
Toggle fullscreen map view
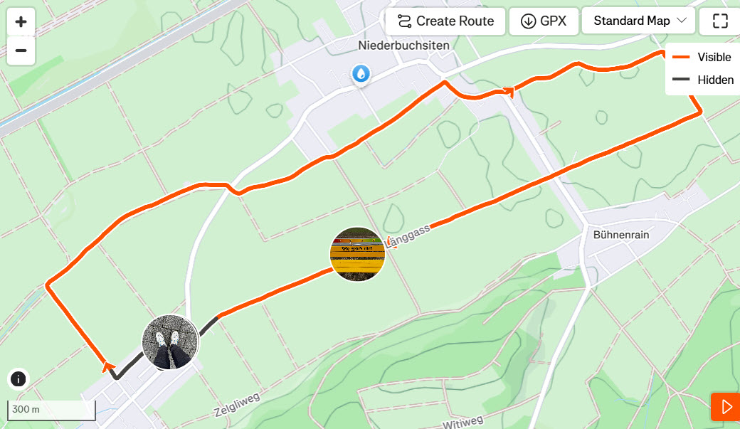tap(720, 21)
